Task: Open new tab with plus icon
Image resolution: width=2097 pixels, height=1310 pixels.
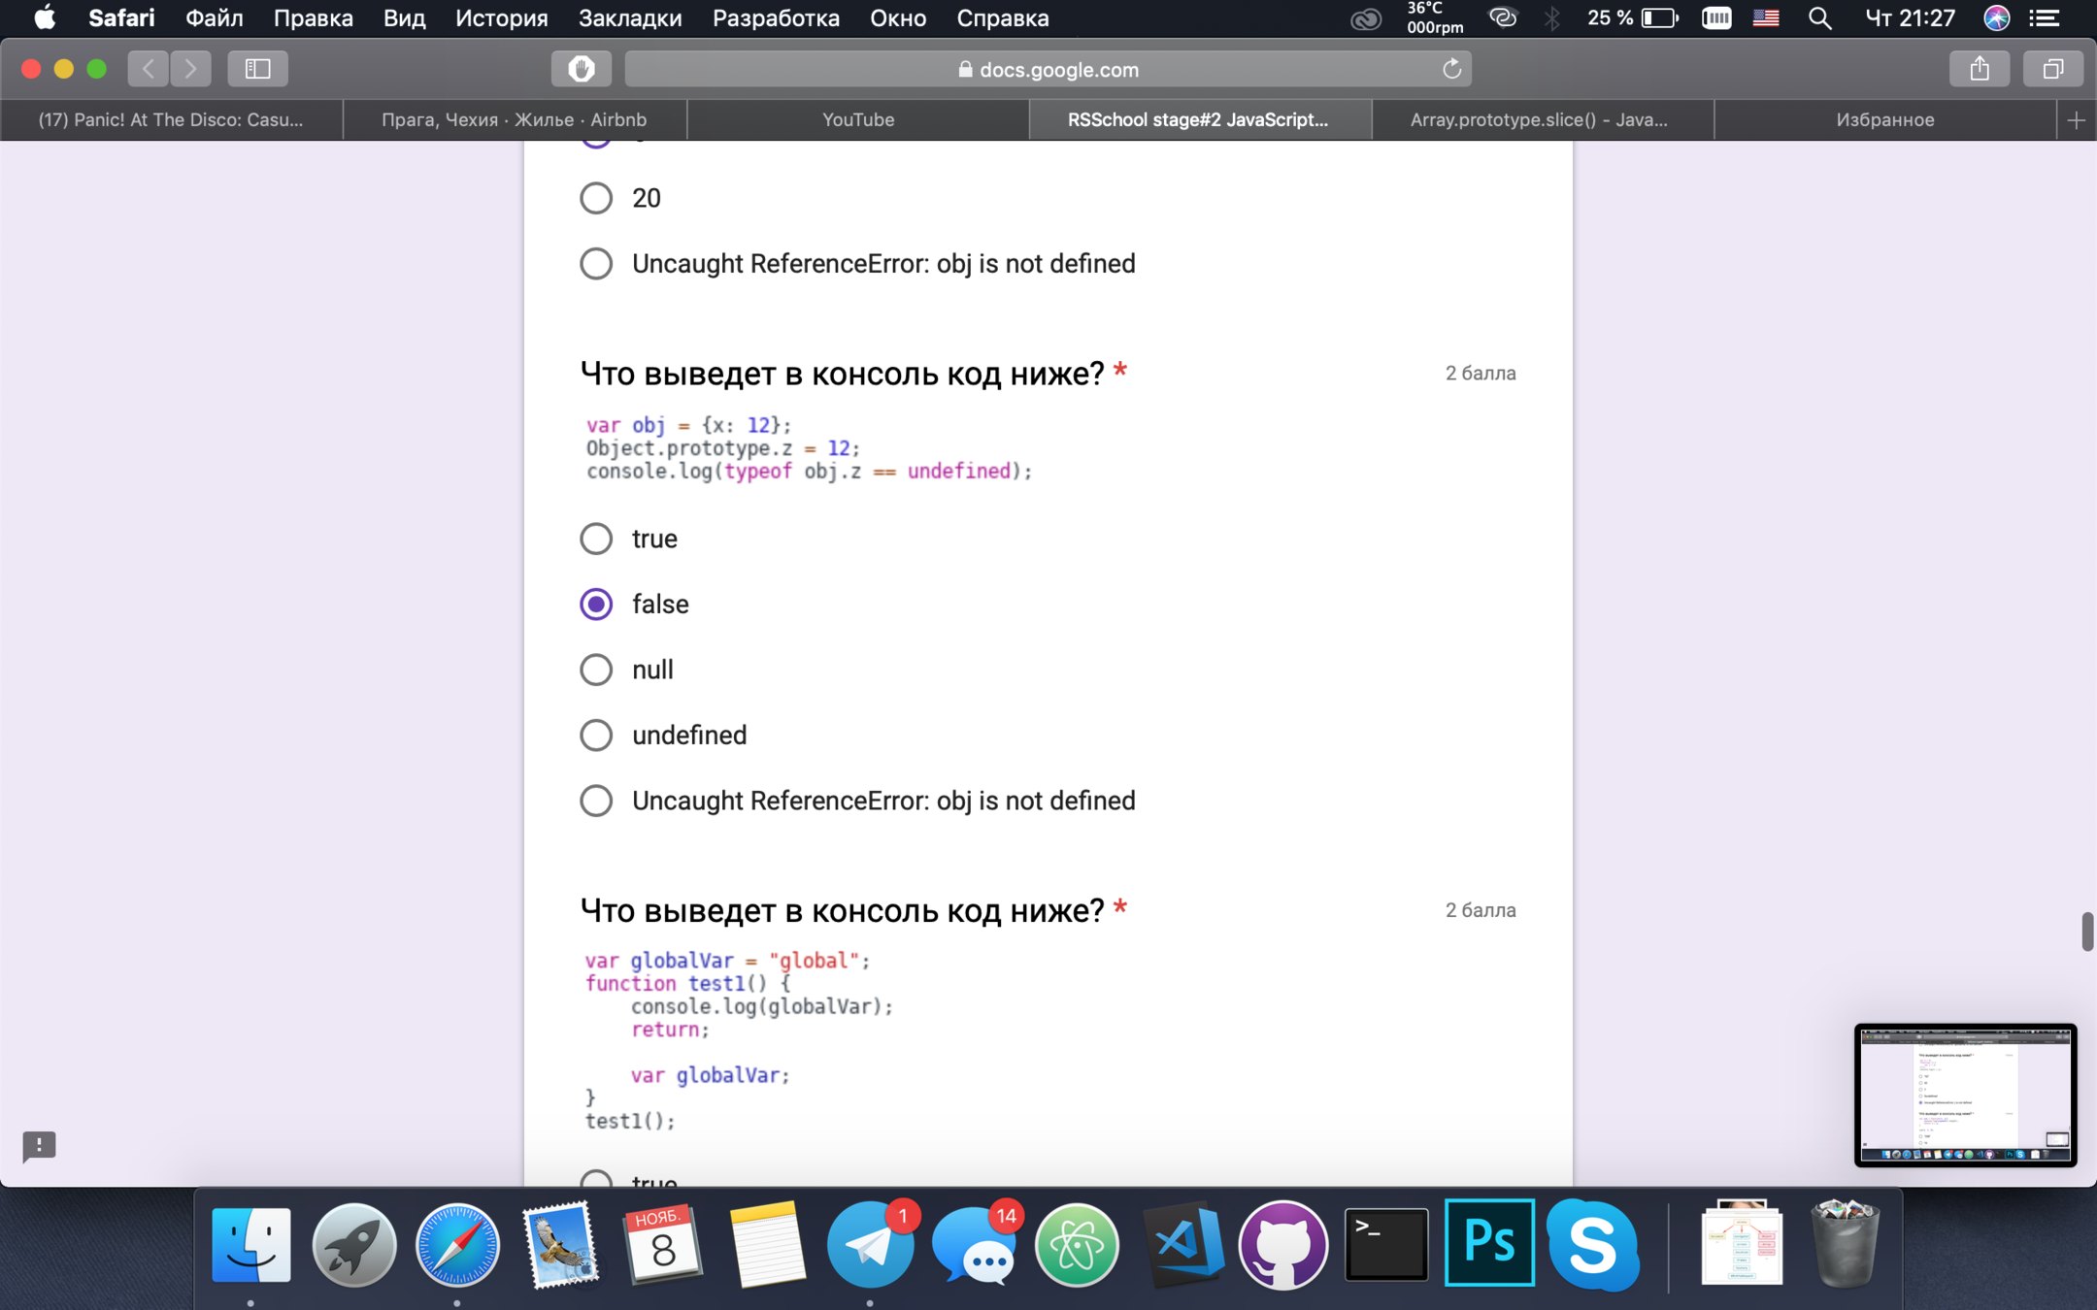Action: pyautogui.click(x=2076, y=120)
